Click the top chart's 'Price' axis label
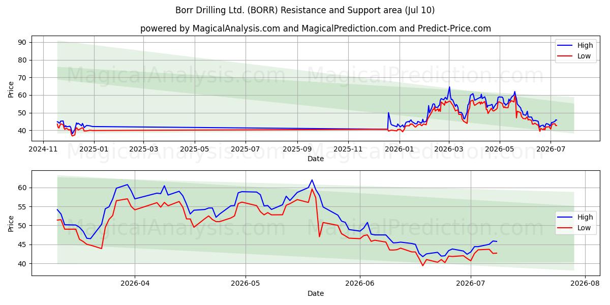This screenshot has width=610, height=305. coord(11,88)
